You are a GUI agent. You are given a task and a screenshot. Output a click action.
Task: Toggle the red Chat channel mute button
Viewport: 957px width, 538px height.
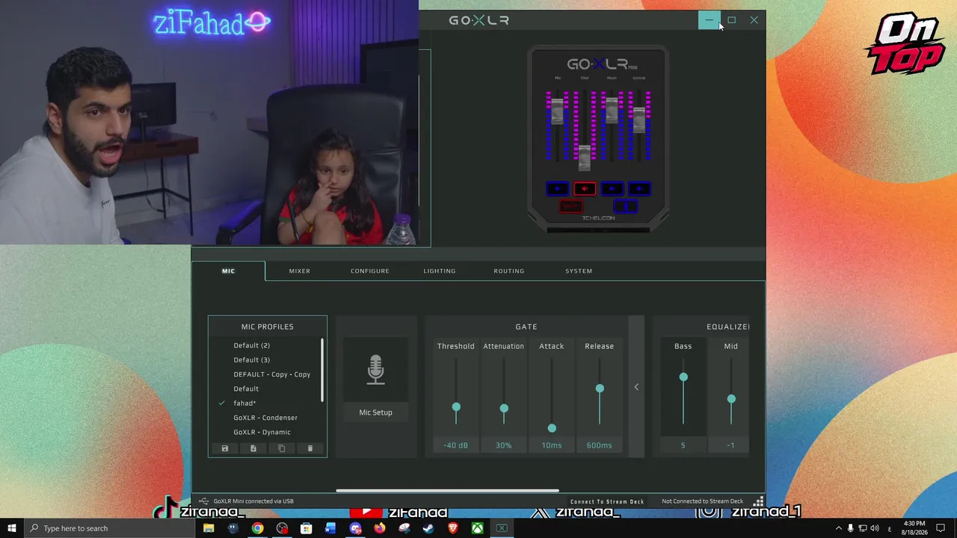pyautogui.click(x=585, y=188)
